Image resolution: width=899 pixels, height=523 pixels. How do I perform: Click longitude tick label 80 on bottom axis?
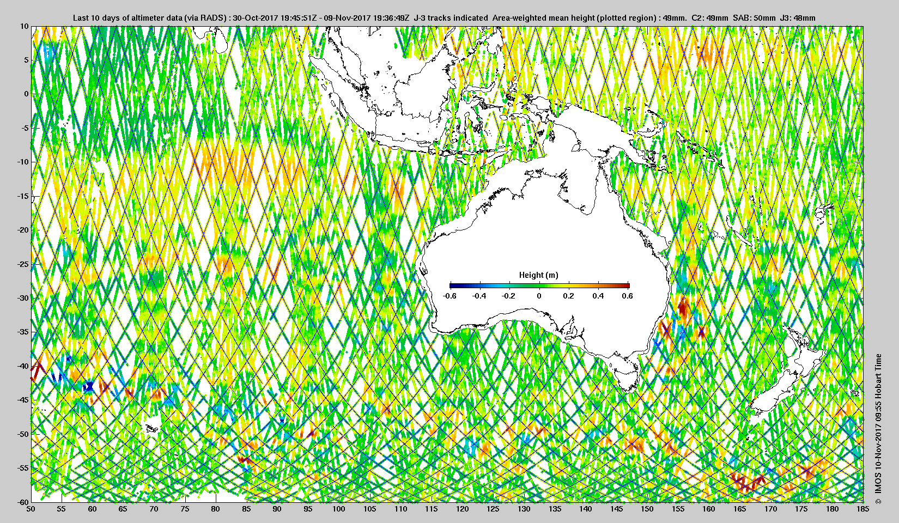[x=216, y=509]
